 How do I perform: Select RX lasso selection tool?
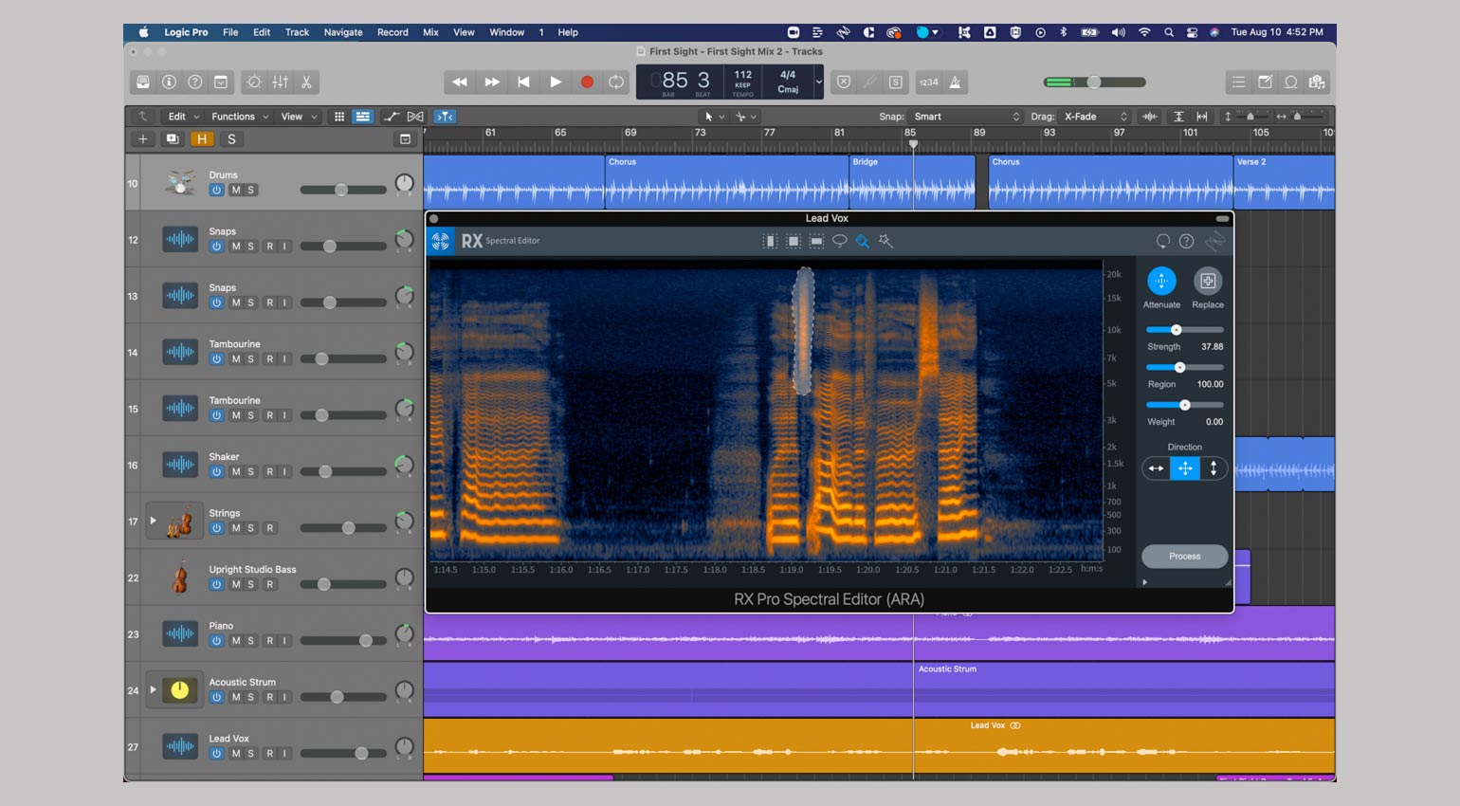839,241
